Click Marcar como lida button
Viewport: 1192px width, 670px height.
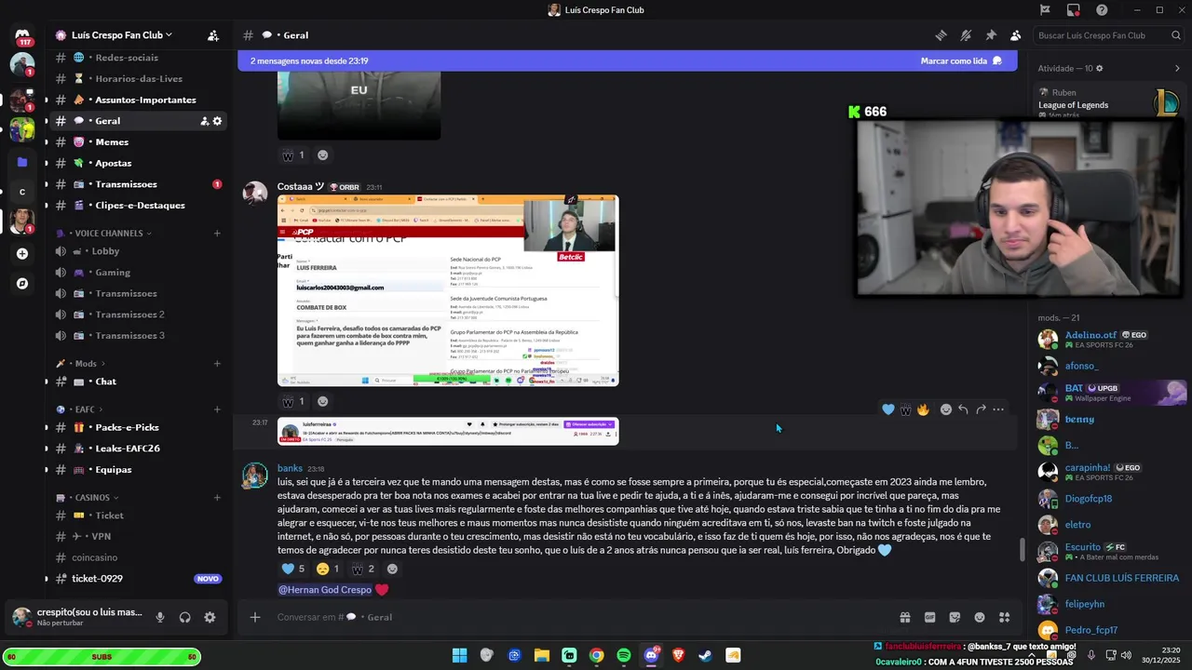pyautogui.click(x=961, y=61)
